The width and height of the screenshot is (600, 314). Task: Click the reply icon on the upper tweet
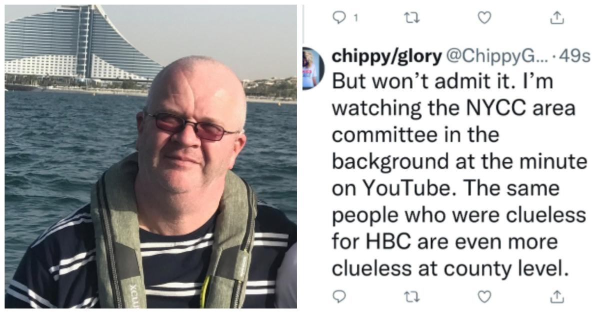340,18
